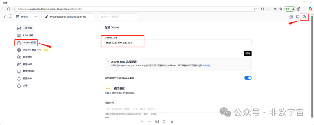Bookmark the page with the star icon
Viewport: 314px width, 125px height.
[x=255, y=9]
